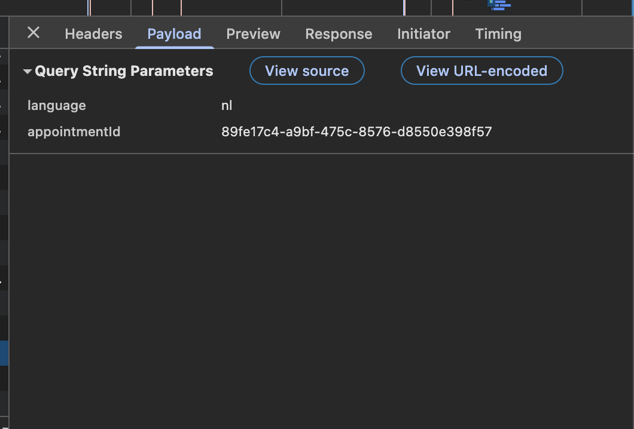Click the language parameter name
Screen dimensions: 634x429
click(x=57, y=106)
